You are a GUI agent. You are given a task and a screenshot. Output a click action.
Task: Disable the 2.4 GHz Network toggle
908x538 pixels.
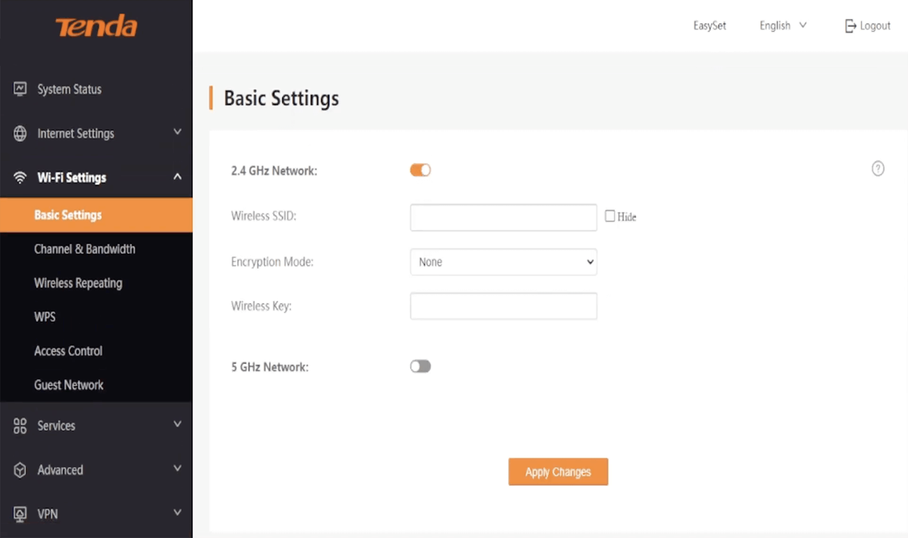tap(420, 170)
